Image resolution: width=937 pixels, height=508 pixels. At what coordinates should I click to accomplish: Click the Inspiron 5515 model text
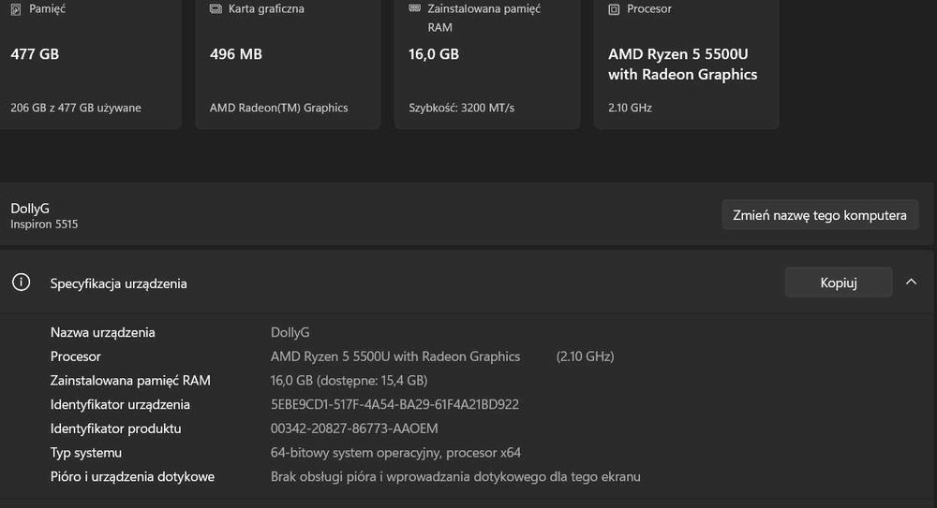click(x=44, y=225)
